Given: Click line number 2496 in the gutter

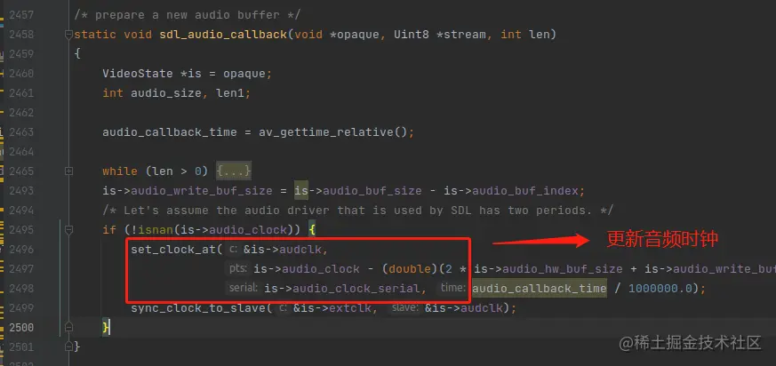Looking at the screenshot, I should tap(21, 250).
